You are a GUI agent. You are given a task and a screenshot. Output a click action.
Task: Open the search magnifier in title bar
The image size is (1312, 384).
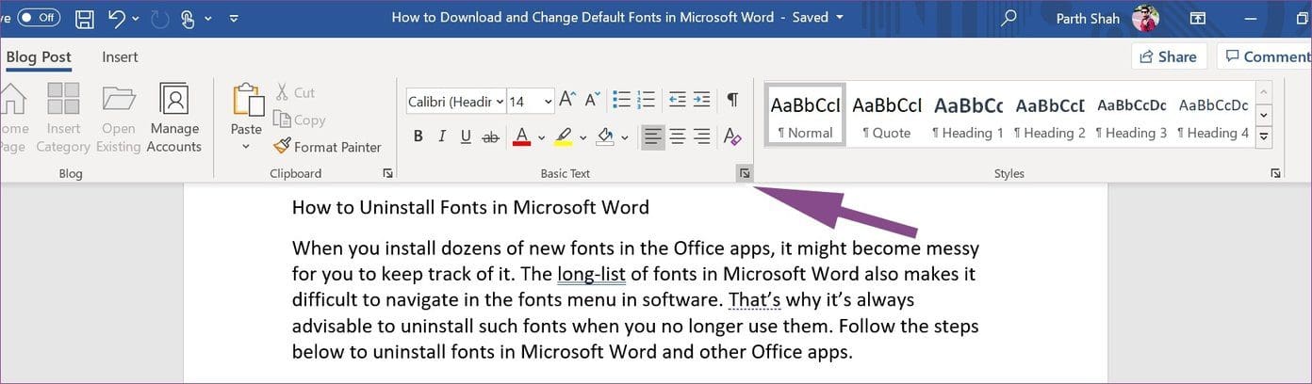point(1009,18)
